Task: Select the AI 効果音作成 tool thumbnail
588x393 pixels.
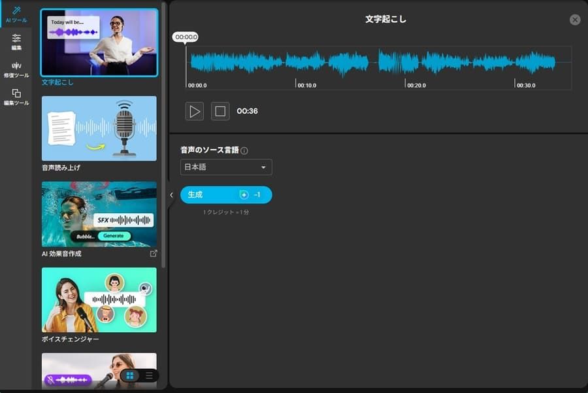Action: [x=99, y=214]
